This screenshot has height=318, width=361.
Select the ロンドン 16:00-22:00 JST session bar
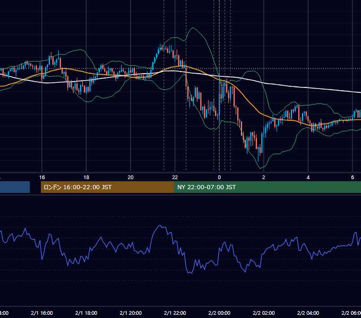tap(107, 187)
